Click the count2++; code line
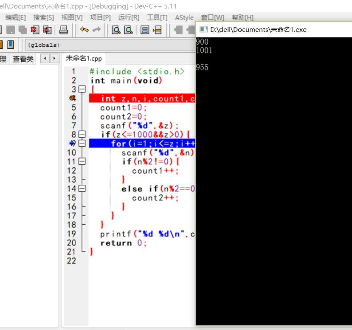Image resolution: width=352 pixels, height=330 pixels. coord(155,198)
